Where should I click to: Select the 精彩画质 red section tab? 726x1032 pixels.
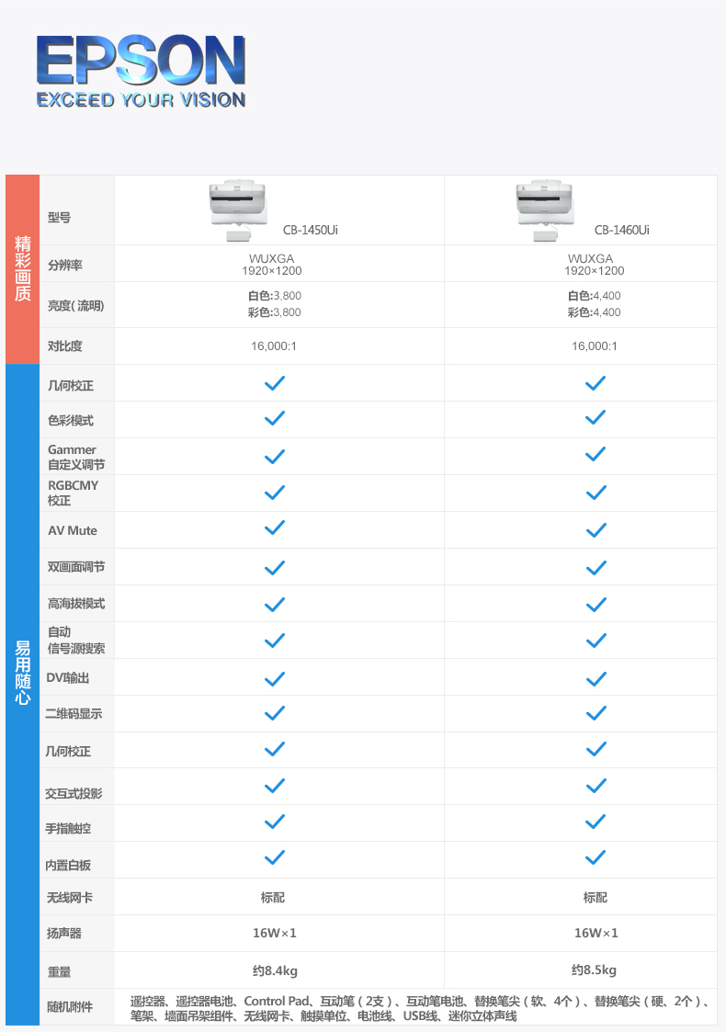coord(22,269)
